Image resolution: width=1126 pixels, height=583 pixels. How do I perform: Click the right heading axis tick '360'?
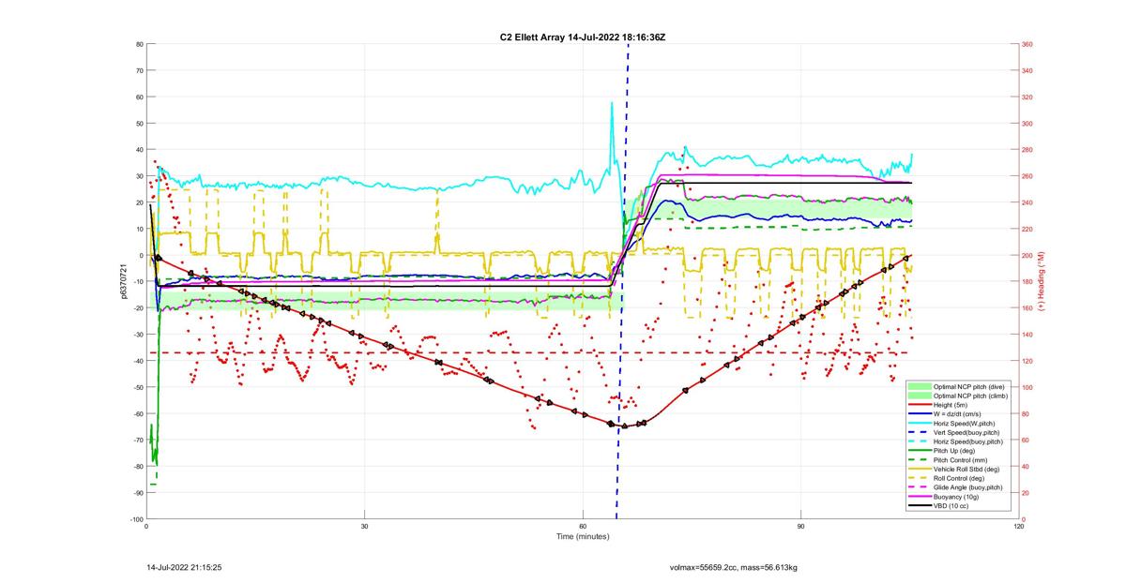1027,44
